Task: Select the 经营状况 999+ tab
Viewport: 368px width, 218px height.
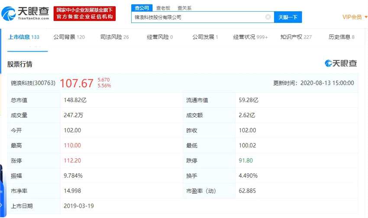Action: (x=250, y=37)
